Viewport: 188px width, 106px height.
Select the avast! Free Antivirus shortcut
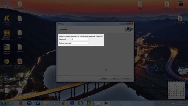(6, 20)
